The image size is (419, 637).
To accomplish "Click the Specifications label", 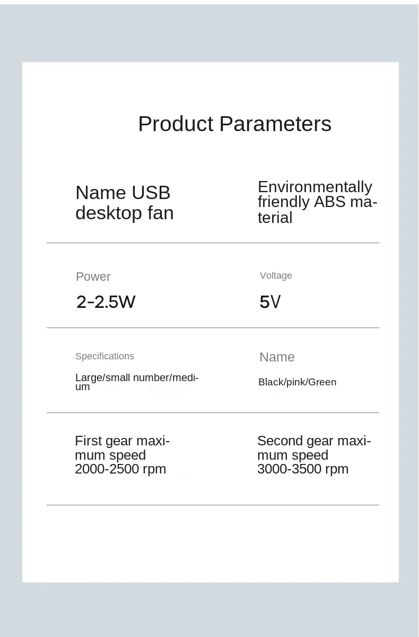I will click(x=104, y=356).
